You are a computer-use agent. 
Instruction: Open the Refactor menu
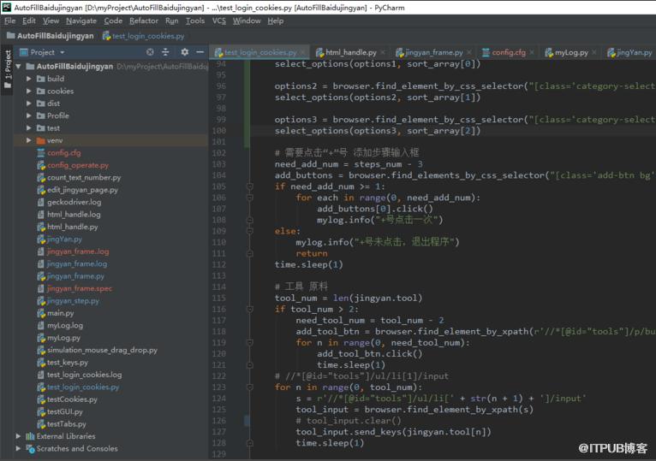(144, 21)
